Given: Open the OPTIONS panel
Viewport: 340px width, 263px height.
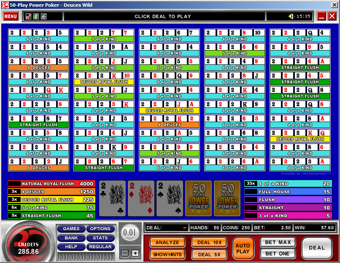Looking at the screenshot, I should [100, 229].
